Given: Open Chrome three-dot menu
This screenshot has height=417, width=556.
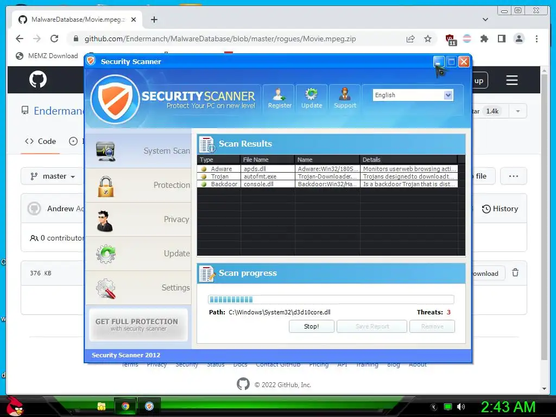Looking at the screenshot, I should (536, 39).
